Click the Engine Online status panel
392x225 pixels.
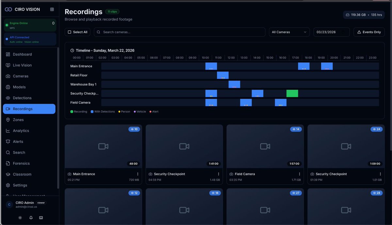(30, 25)
